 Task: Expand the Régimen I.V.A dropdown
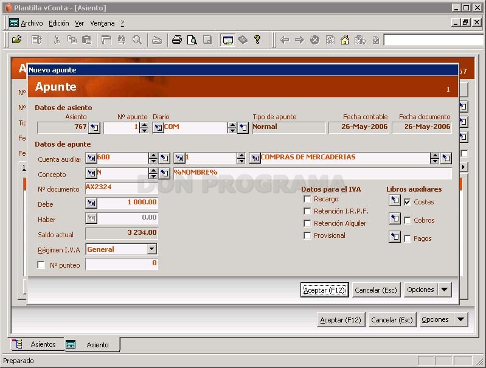pos(152,249)
